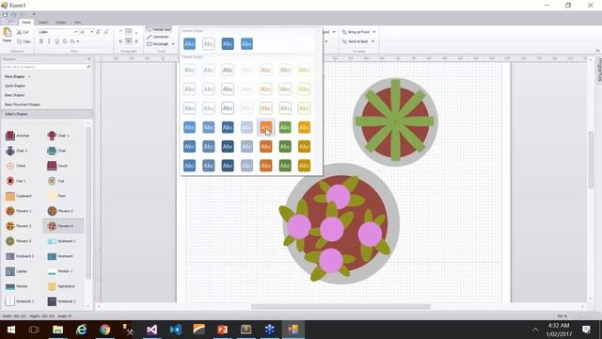602x339 pixels.
Task: Select the Rectangle drawing tool
Action: [x=158, y=44]
